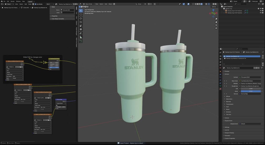
Task: Hide Stanley Cup A 4k Textures in outliner
Action: click(261, 11)
